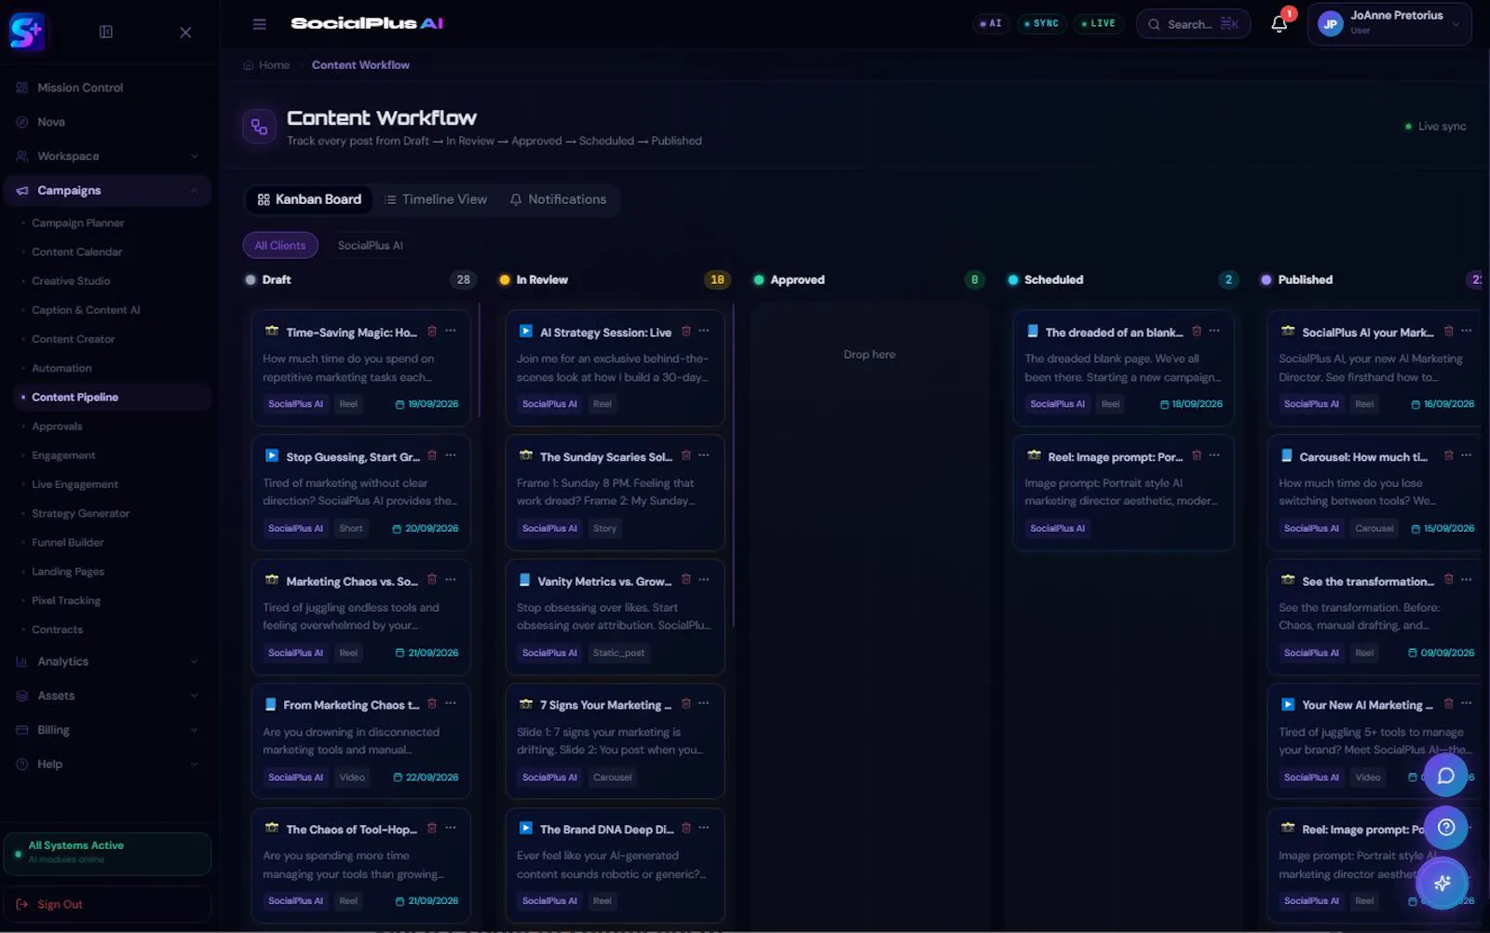Switch to Timeline View tab
This screenshot has width=1490, height=933.
[436, 199]
